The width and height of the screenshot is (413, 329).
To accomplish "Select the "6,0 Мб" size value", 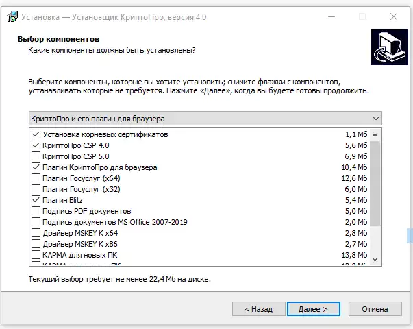I will pos(356,189).
